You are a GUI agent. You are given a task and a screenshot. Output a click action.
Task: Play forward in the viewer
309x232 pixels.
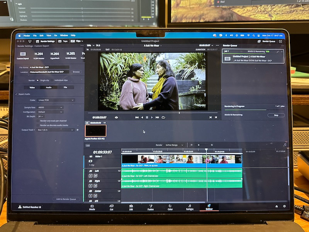[152, 118]
